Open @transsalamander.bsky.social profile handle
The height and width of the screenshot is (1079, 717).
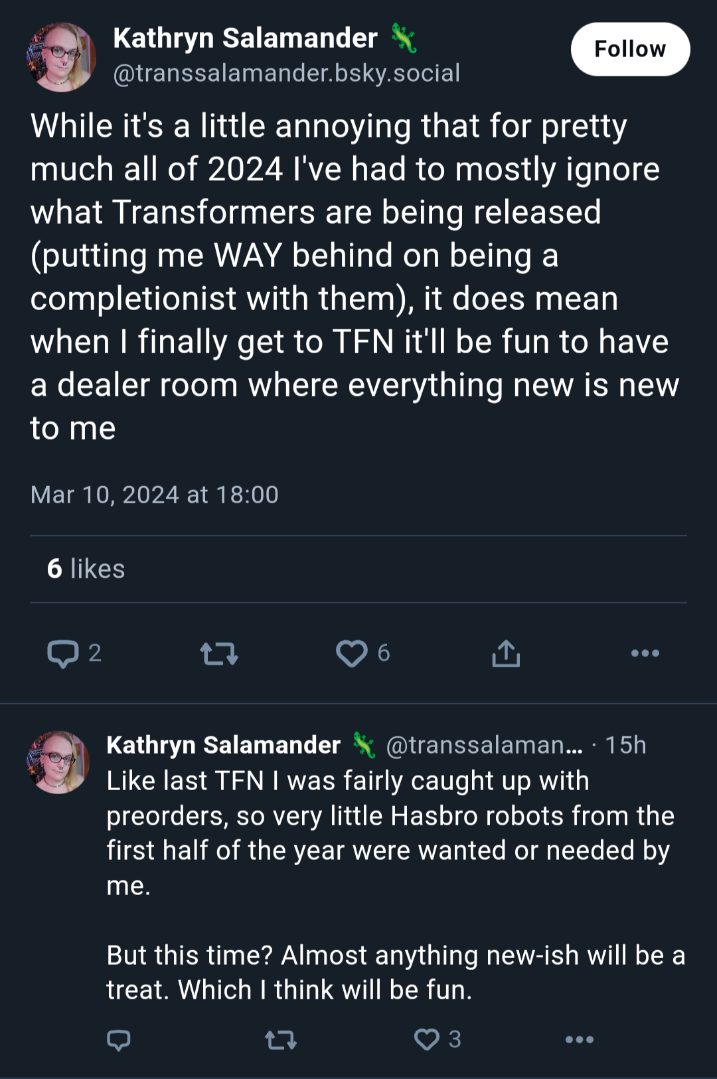click(x=286, y=73)
